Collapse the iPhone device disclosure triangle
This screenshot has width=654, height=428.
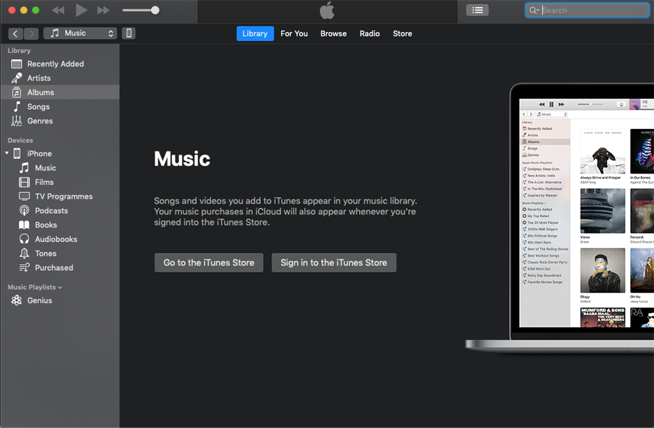6,153
